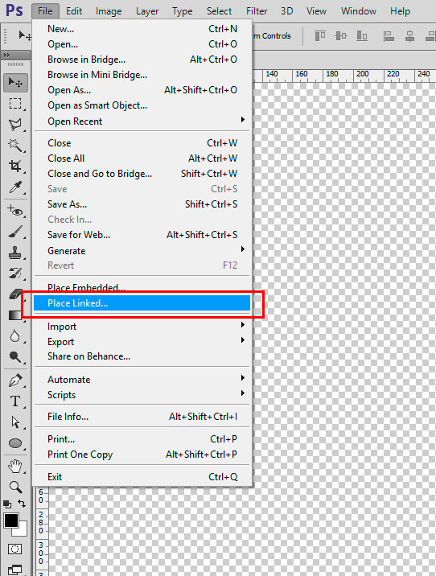Select the Path Selection tool
Viewport: 436px width, 576px height.
click(15, 422)
